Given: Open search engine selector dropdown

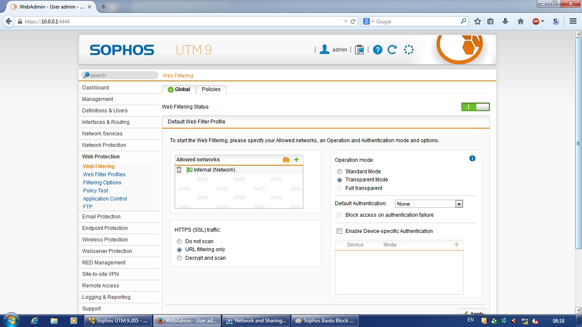Looking at the screenshot, I should pos(369,21).
